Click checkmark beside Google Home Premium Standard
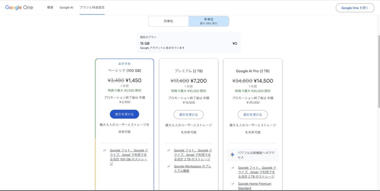The width and height of the screenshot is (380, 191). [233, 184]
